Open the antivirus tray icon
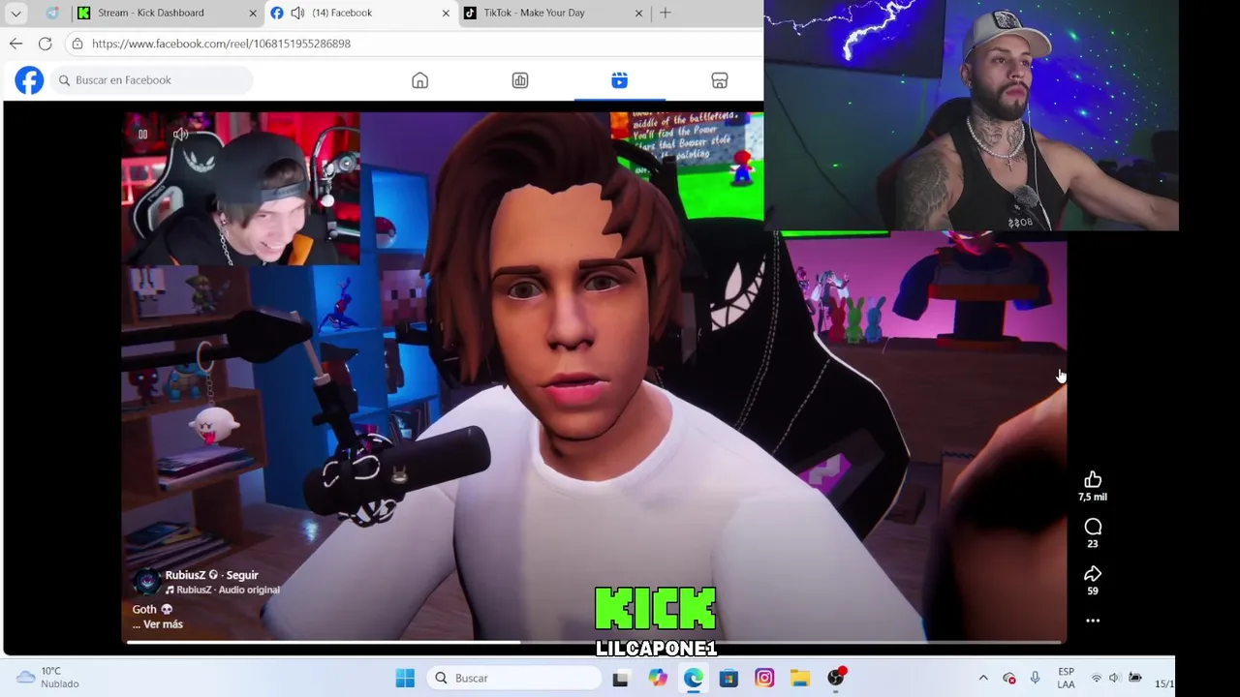This screenshot has height=697, width=1240. point(1008,678)
